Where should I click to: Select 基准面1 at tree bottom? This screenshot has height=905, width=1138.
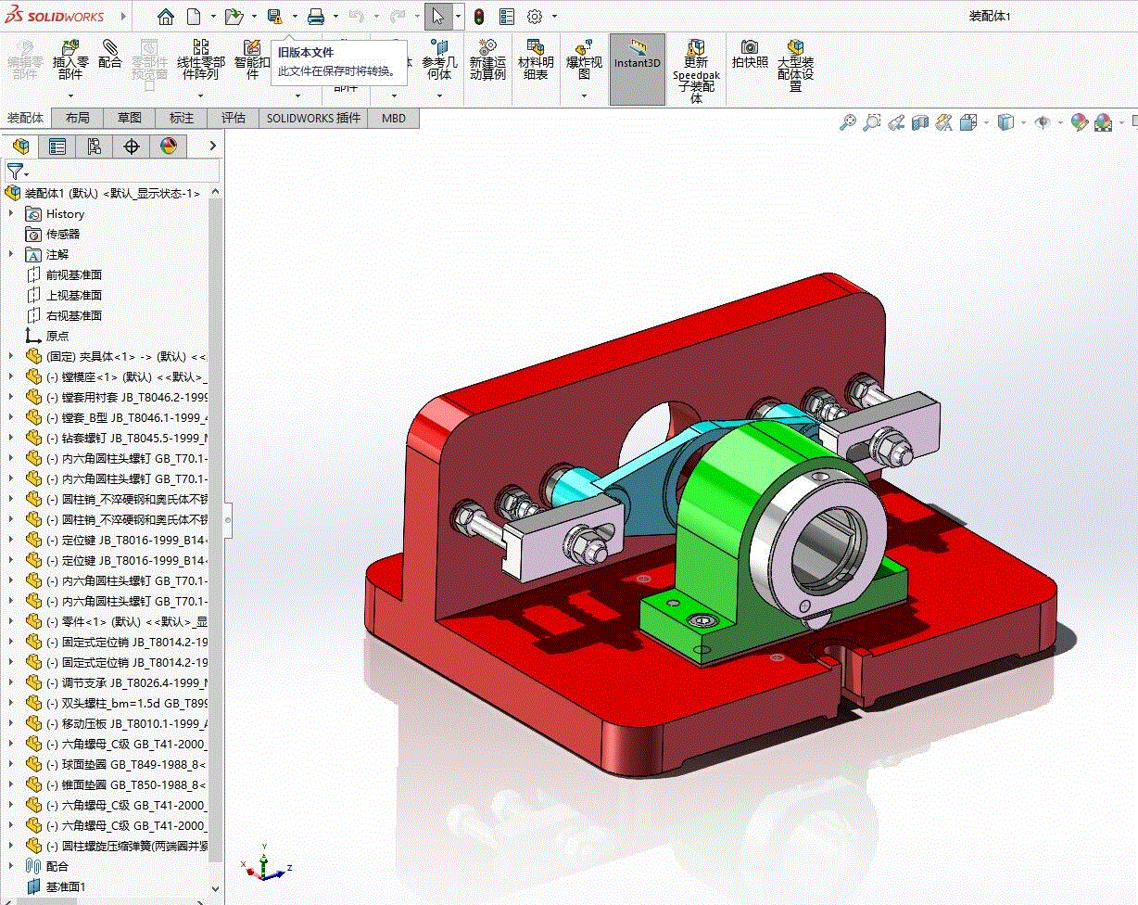66,886
